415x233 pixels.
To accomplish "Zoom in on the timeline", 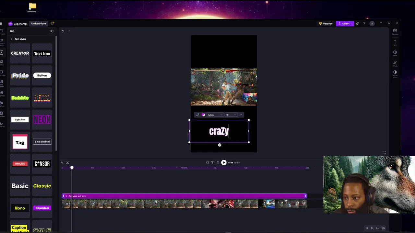I will (372, 228).
